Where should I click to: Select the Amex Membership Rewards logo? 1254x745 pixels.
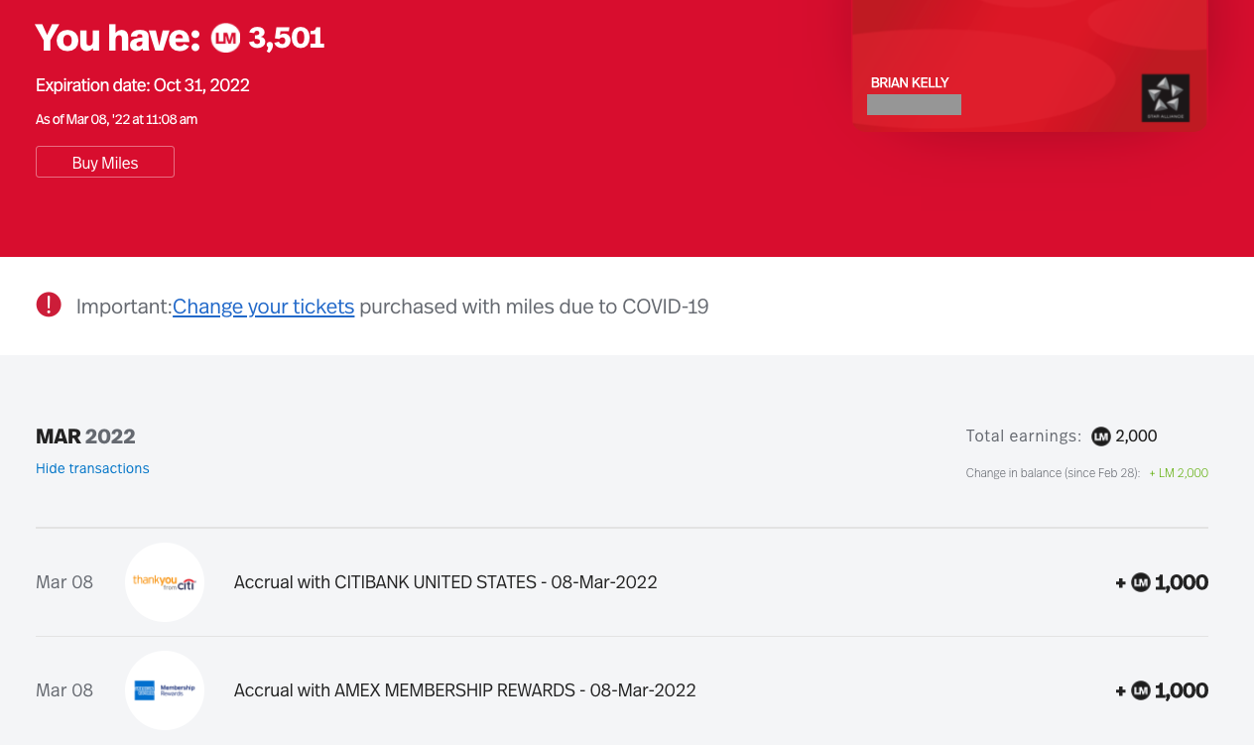tap(165, 689)
